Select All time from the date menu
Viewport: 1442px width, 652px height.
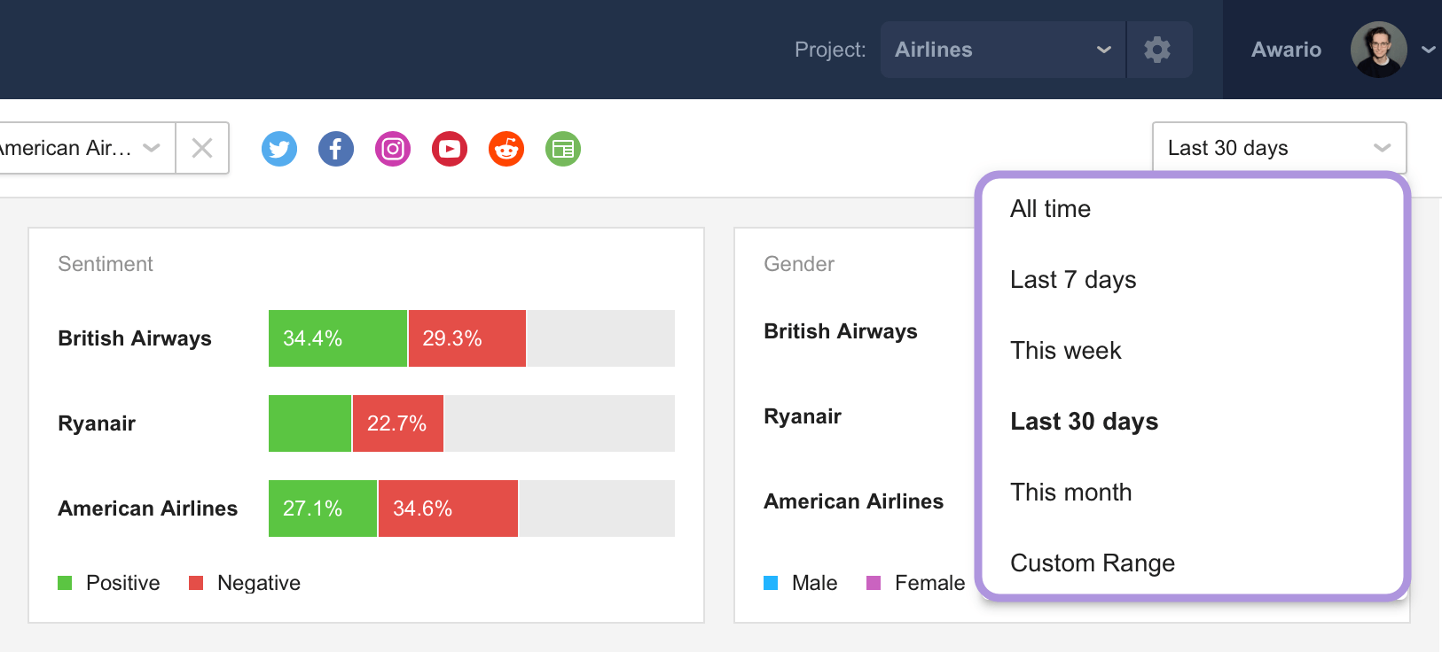(1193, 209)
